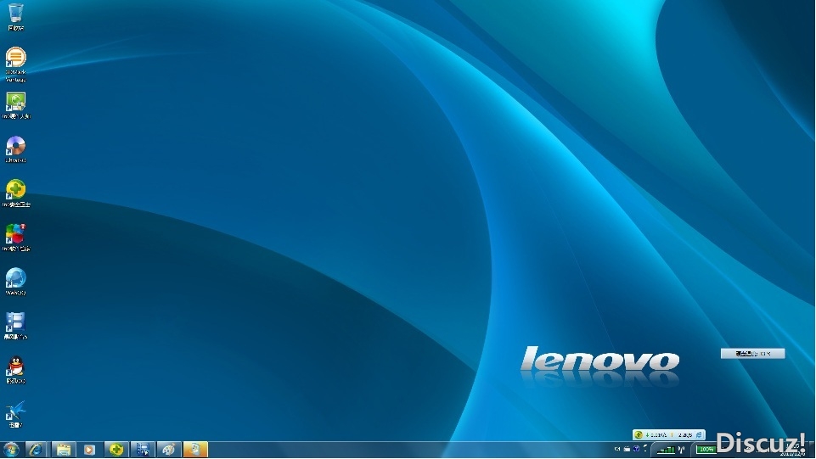This screenshot has height=459, width=816.
Task: Open the network signal bars indicator
Action: (x=666, y=450)
